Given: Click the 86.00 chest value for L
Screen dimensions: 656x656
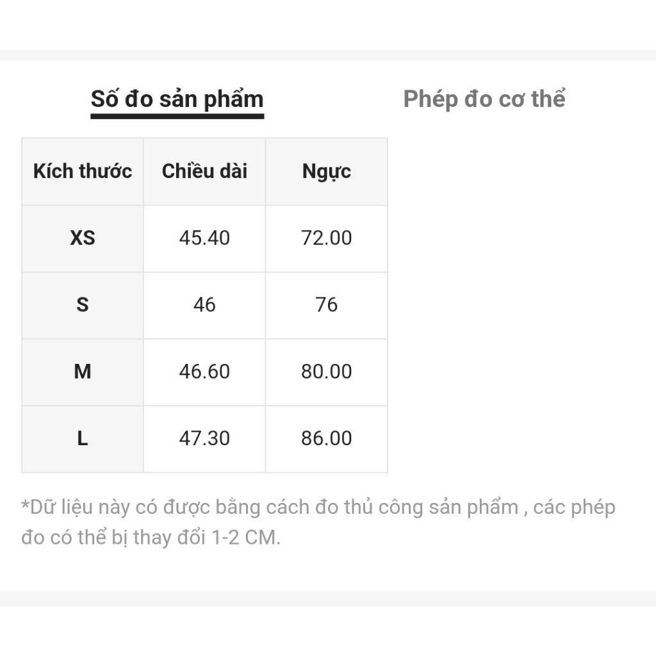Looking at the screenshot, I should pyautogui.click(x=327, y=438).
